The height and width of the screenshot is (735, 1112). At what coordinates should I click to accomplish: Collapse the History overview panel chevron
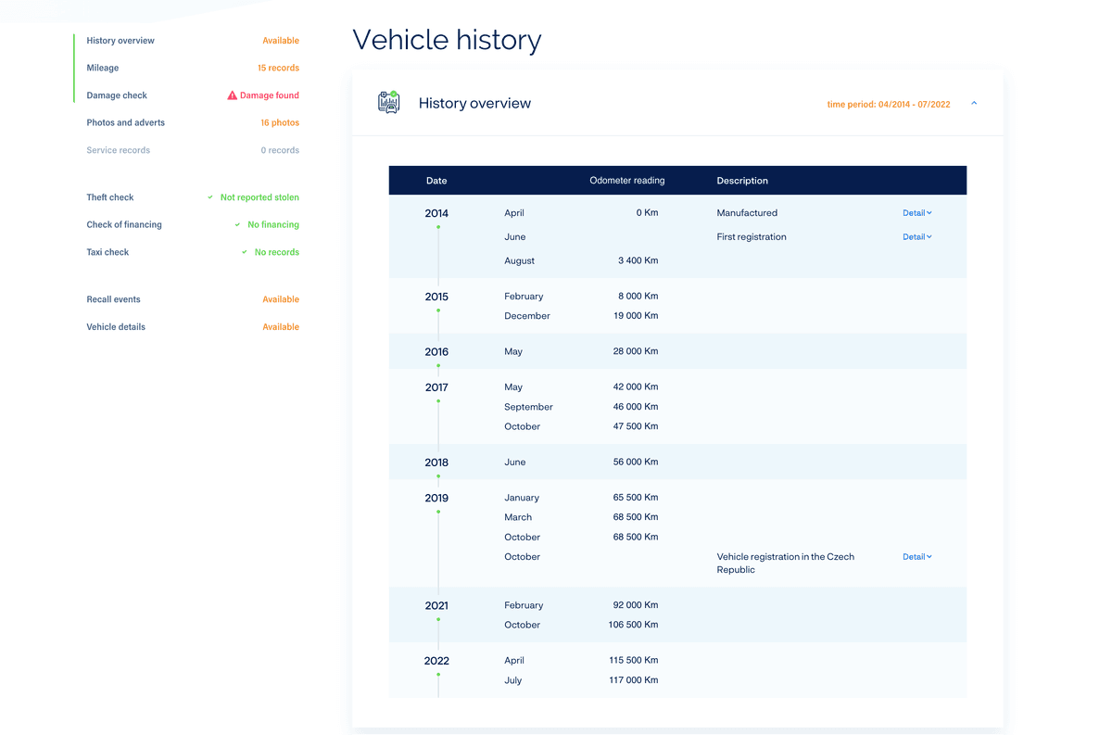(x=974, y=104)
